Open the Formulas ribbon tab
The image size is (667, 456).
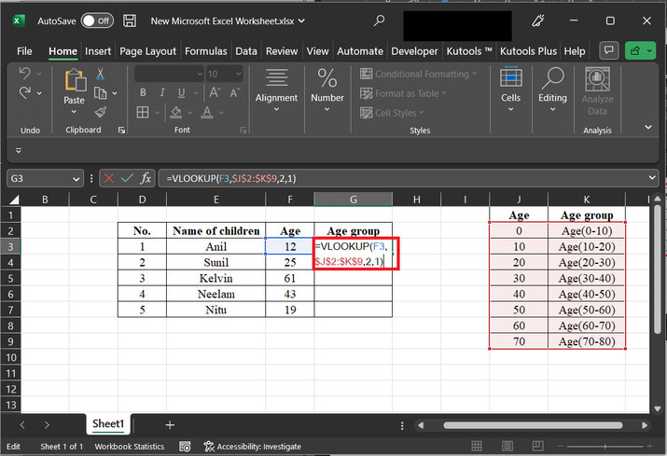pyautogui.click(x=205, y=51)
